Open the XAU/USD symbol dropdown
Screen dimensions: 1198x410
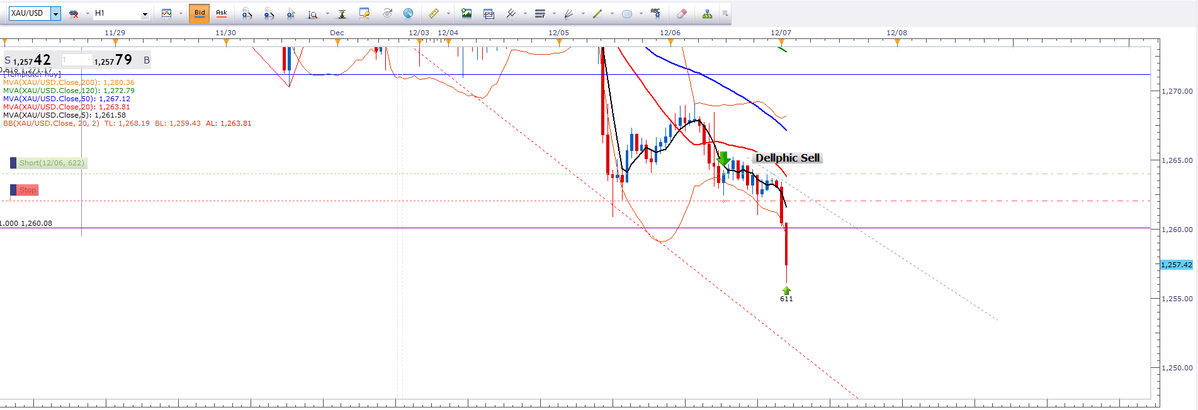(56, 13)
